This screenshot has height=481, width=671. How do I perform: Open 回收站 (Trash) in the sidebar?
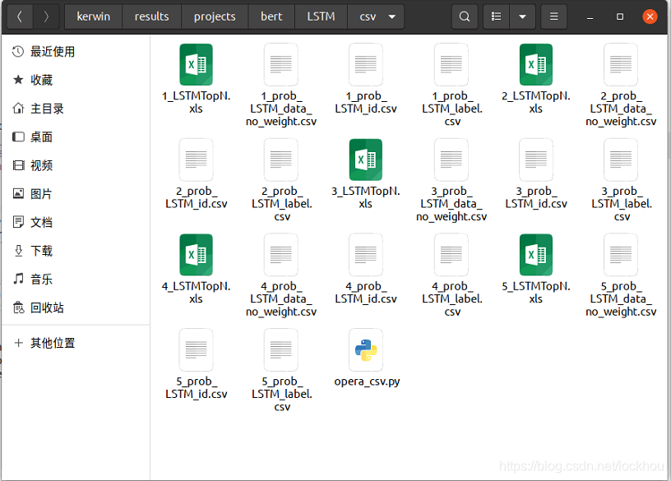coord(76,308)
